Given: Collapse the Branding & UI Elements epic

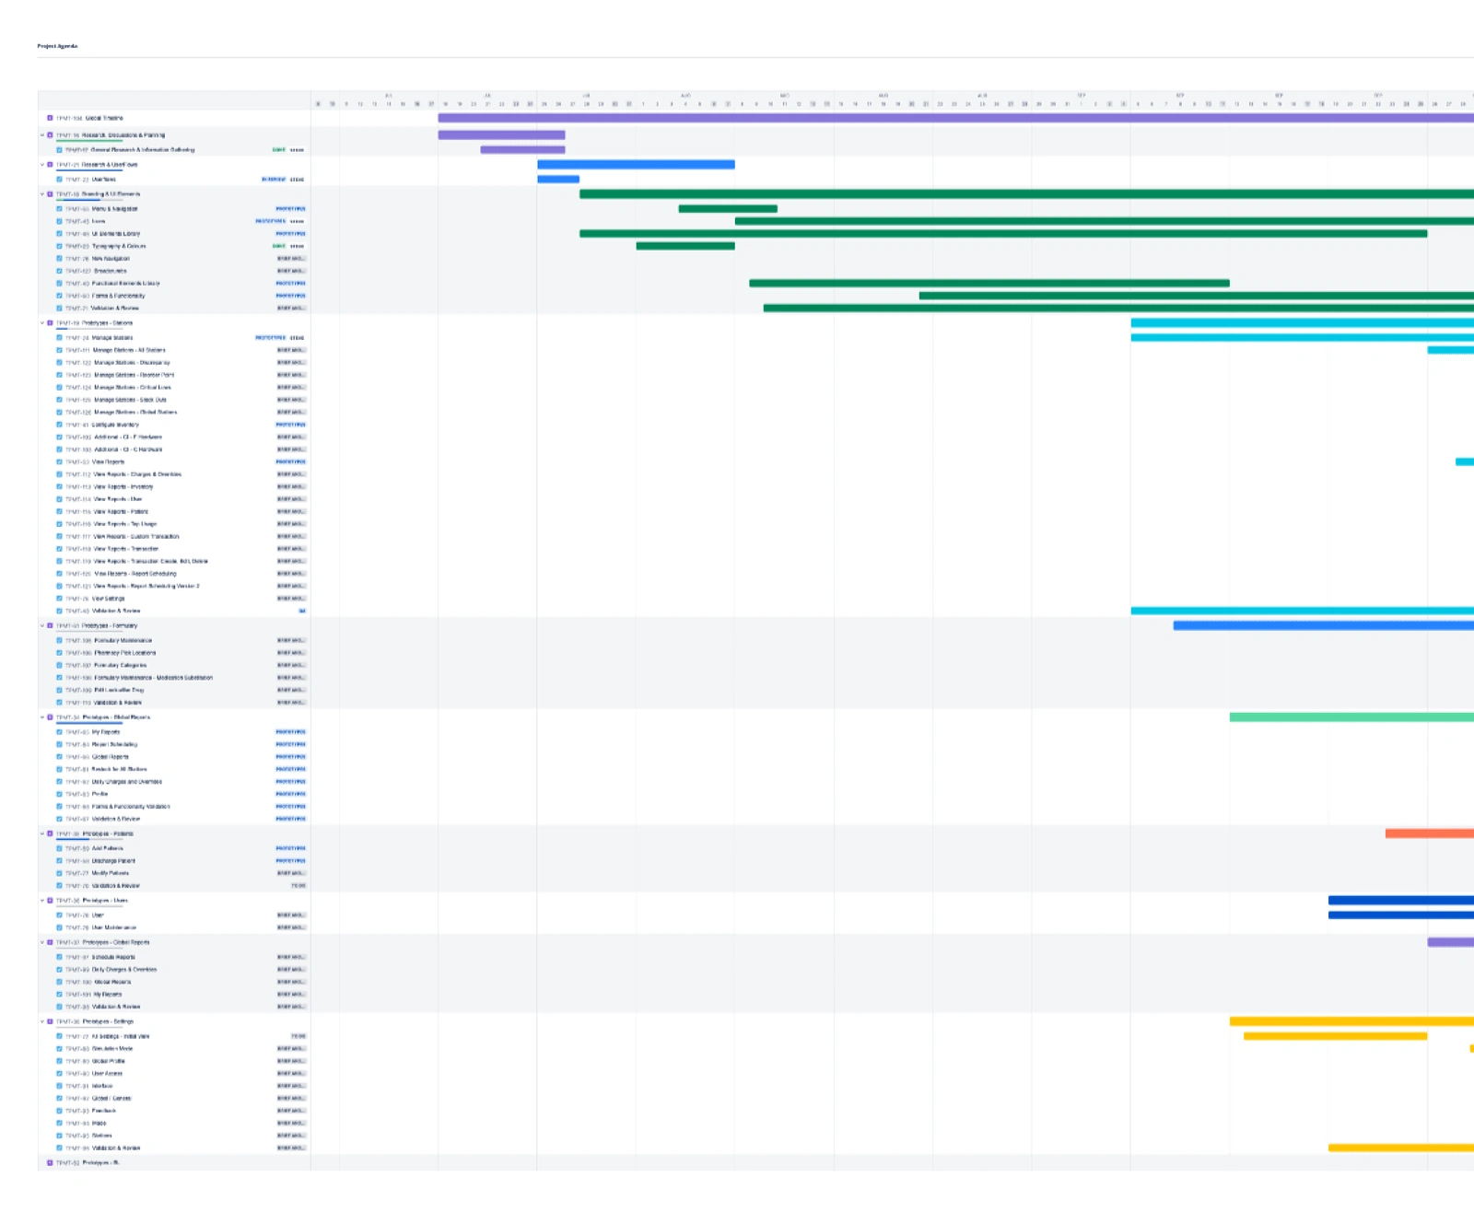Looking at the screenshot, I should pyautogui.click(x=42, y=194).
